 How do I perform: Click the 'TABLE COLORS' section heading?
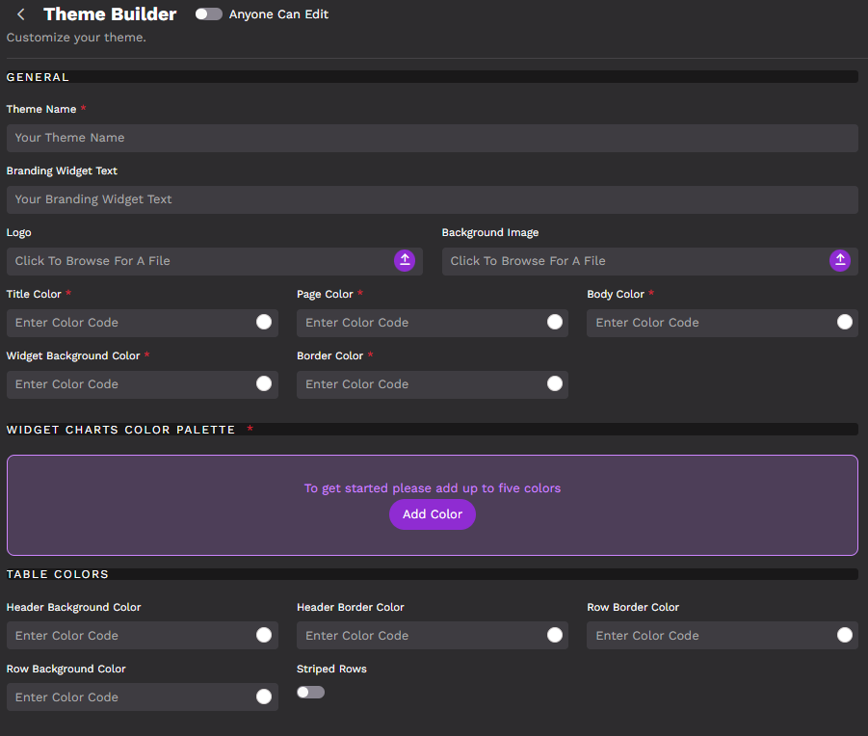(58, 574)
